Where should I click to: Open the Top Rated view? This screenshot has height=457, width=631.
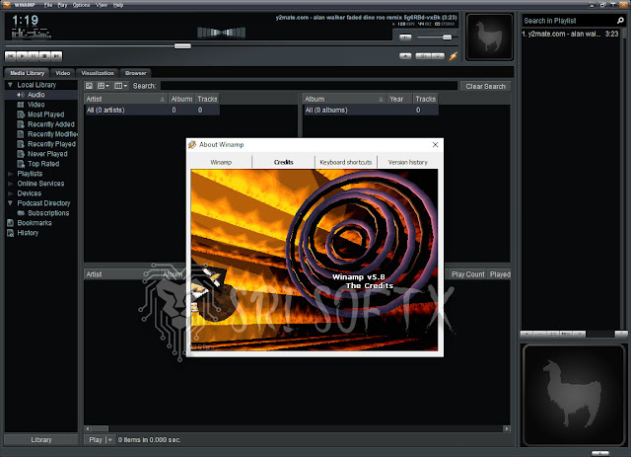[43, 164]
